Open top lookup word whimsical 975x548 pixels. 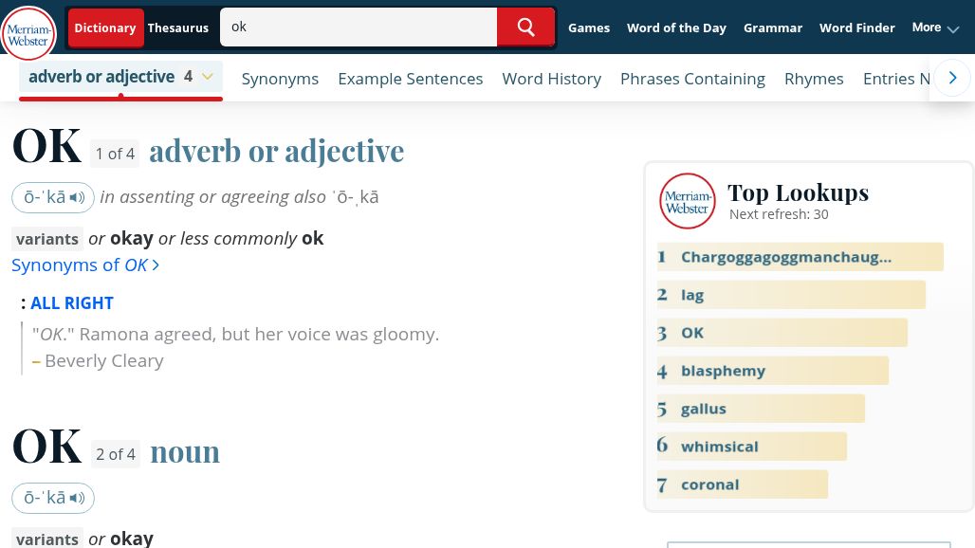click(x=719, y=447)
